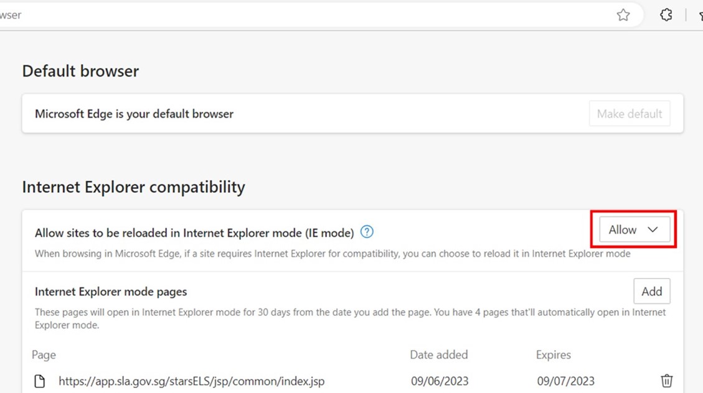This screenshot has height=393, width=703.
Task: Click the Date added column header
Action: coord(439,355)
